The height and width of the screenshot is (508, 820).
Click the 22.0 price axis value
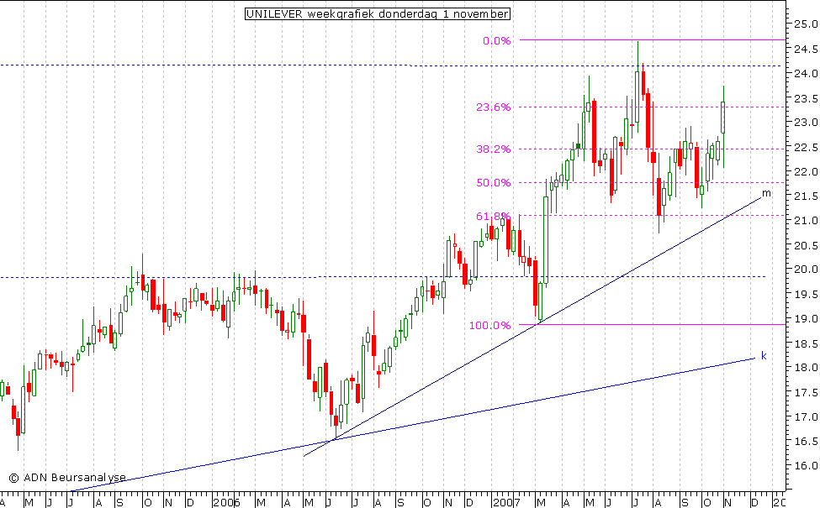click(806, 172)
